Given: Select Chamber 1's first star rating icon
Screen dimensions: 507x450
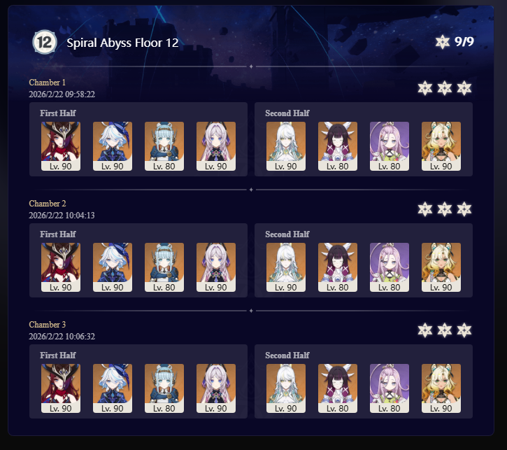Looking at the screenshot, I should click(x=425, y=88).
